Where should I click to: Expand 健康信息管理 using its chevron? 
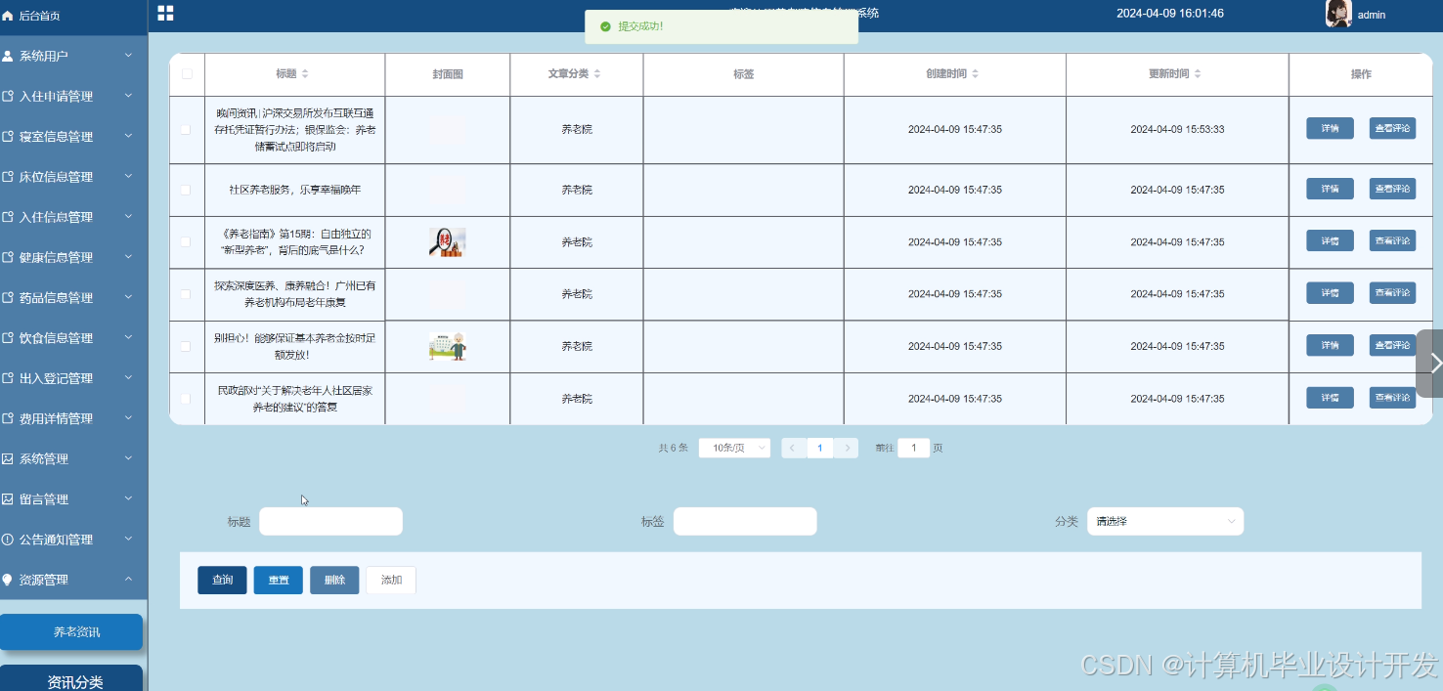[128, 257]
